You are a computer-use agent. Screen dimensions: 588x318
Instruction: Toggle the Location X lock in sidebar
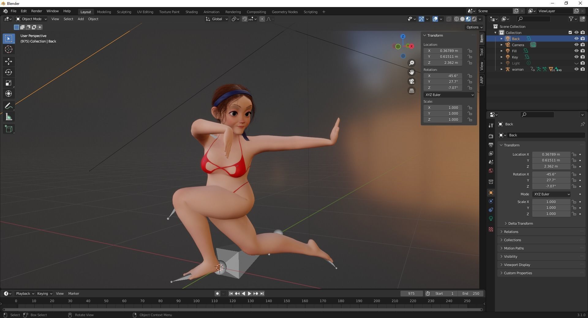pos(470,51)
